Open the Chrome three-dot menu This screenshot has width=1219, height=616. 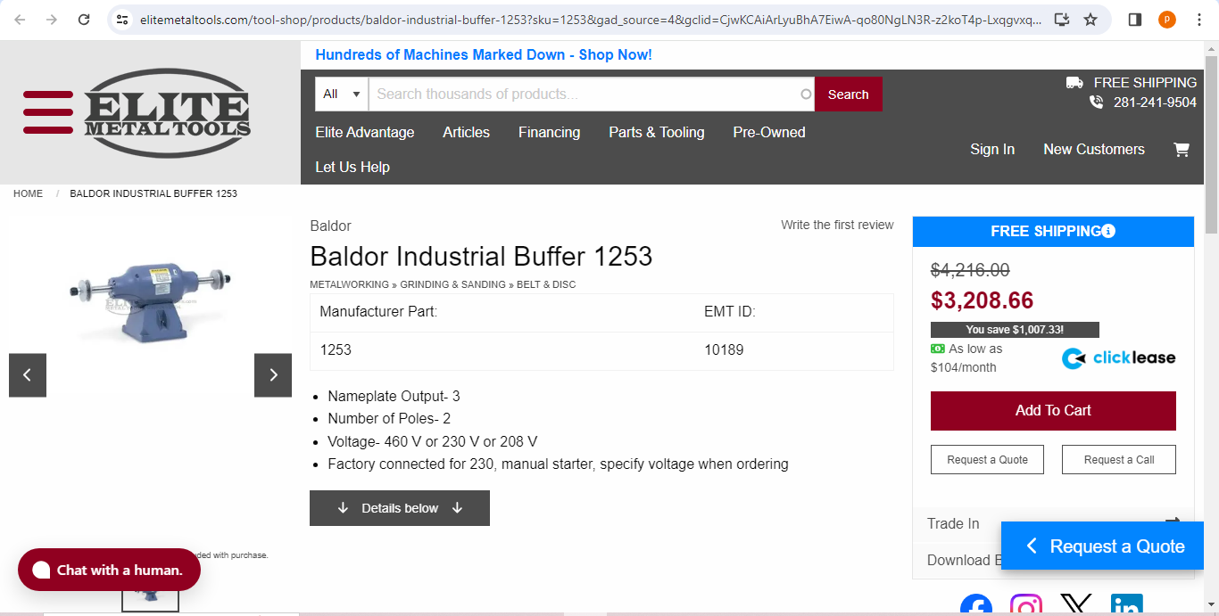[1199, 20]
